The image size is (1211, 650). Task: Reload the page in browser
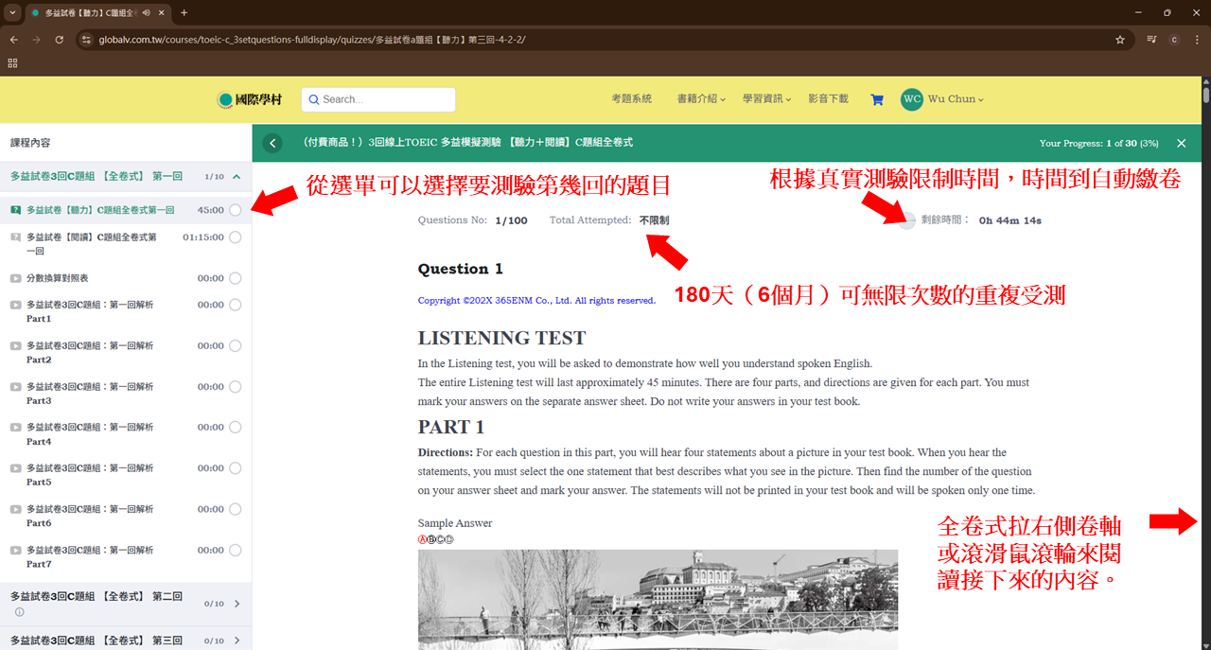(60, 40)
